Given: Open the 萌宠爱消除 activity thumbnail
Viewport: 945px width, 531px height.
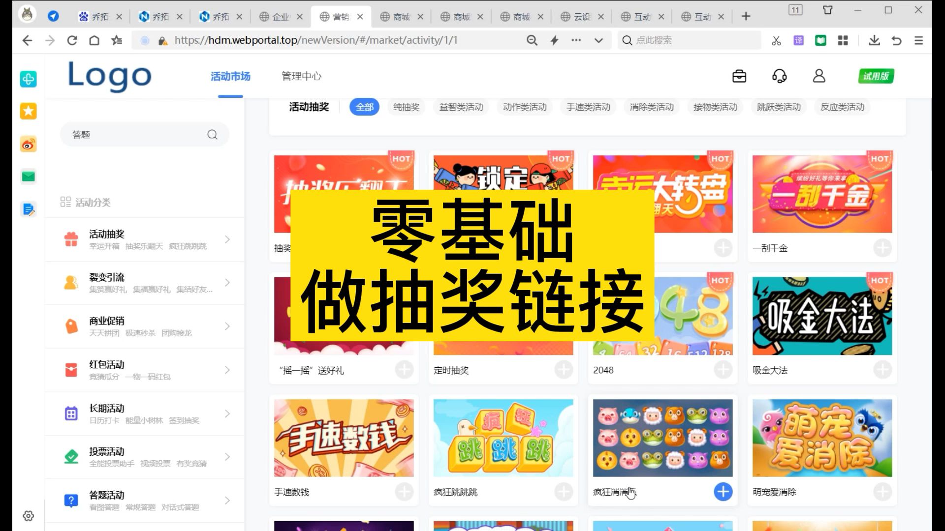Looking at the screenshot, I should [x=822, y=438].
